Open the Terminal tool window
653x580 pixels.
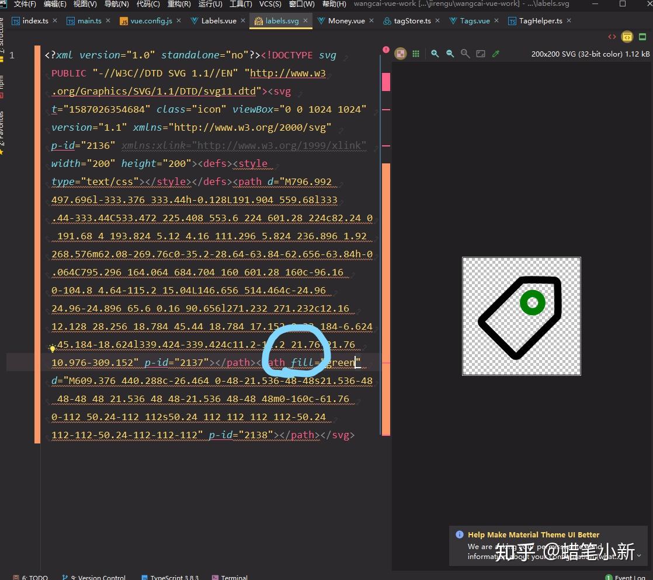click(230, 576)
